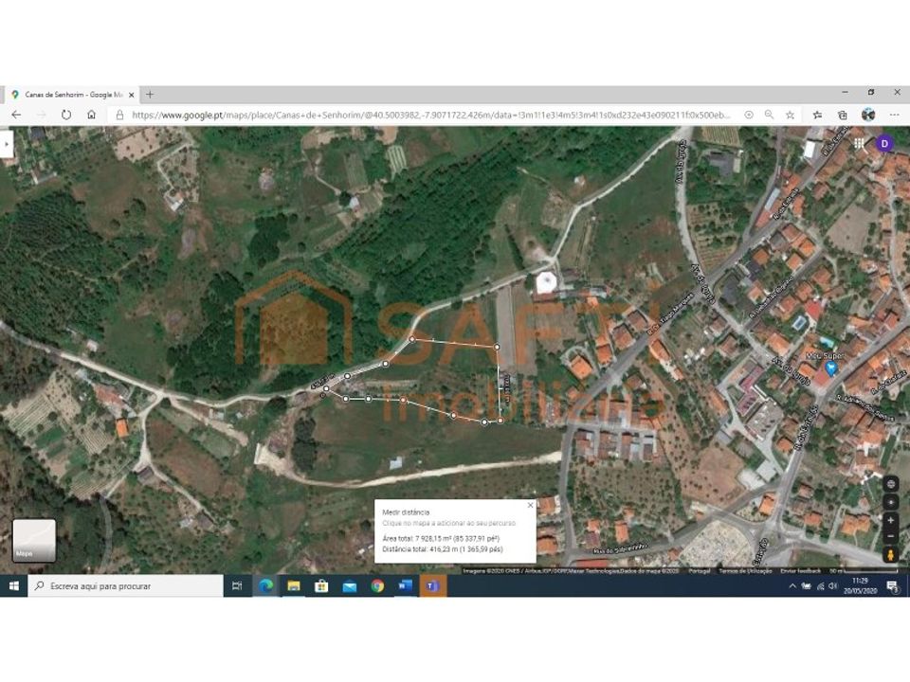Open Edge Settings and more menu
Image resolution: width=910 pixels, height=682 pixels.
894,115
